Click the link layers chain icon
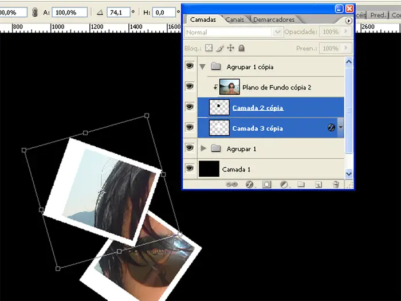Screen dimensions: 401x301 point(231,185)
